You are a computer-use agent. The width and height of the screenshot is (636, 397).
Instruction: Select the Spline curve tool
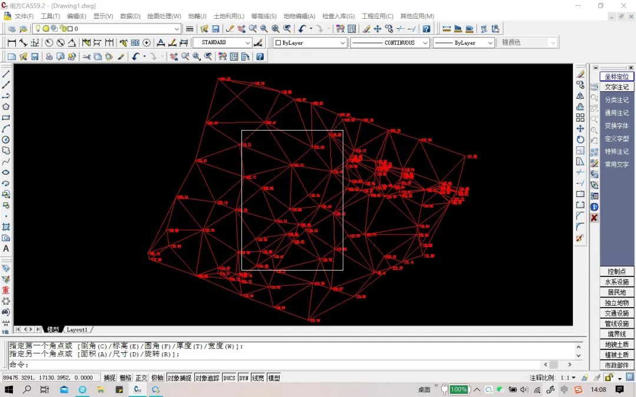(6, 161)
